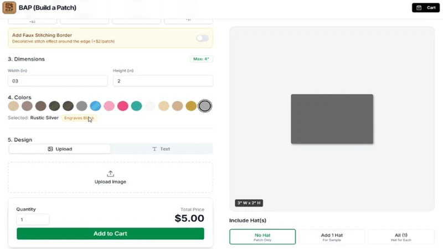Select the mauve brown second color swatch
The image size is (443, 249).
[x=27, y=106]
